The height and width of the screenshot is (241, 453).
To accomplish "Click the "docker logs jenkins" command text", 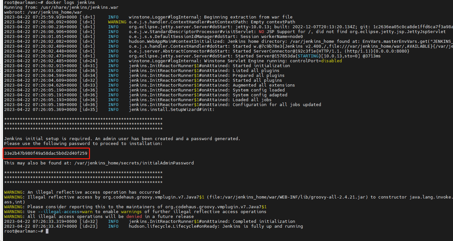I will [70, 3].
